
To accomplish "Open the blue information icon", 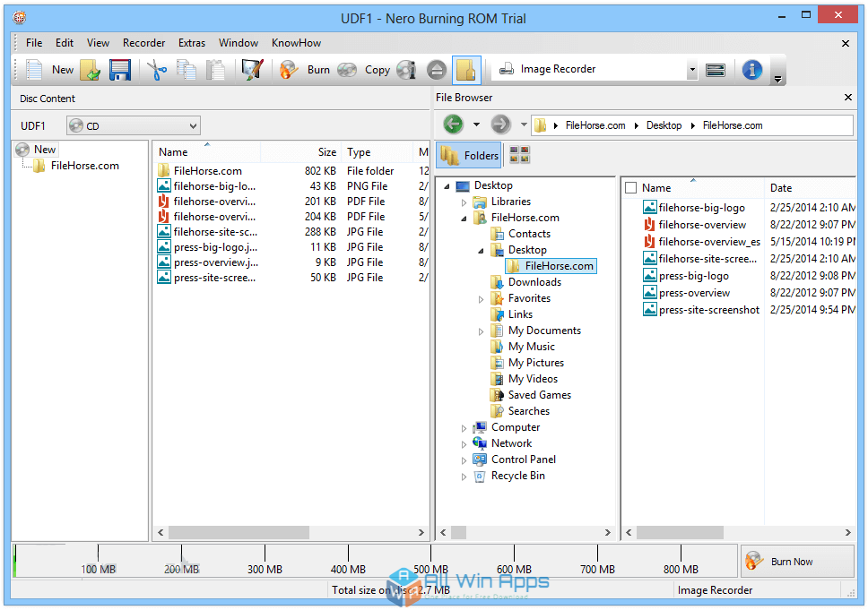I will coord(751,70).
